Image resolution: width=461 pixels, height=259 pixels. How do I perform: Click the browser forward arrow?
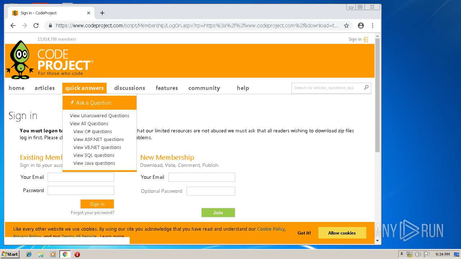click(24, 26)
